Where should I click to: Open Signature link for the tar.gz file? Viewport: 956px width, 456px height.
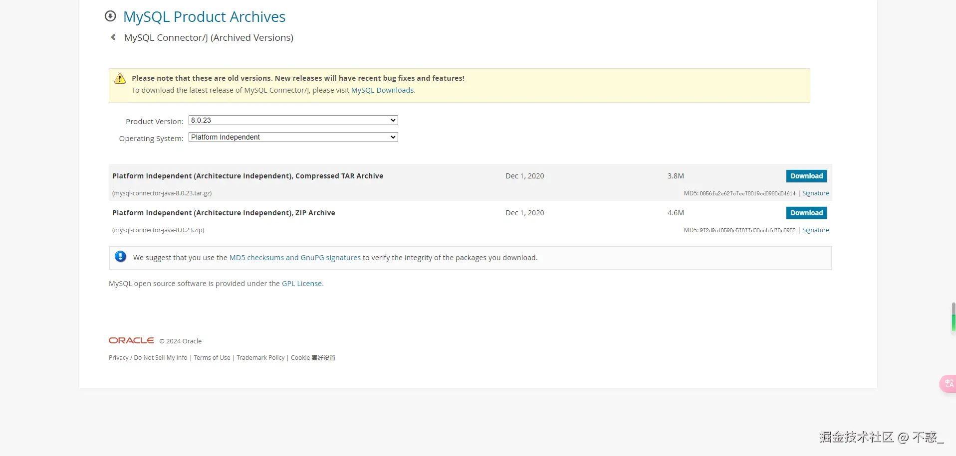coord(815,193)
